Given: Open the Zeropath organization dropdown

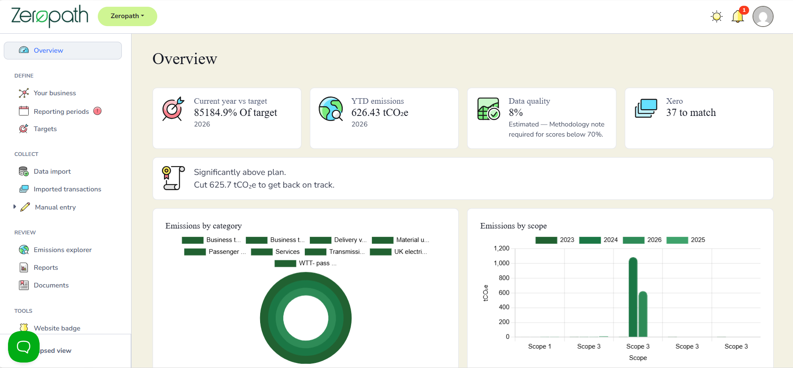Looking at the screenshot, I should (x=127, y=16).
